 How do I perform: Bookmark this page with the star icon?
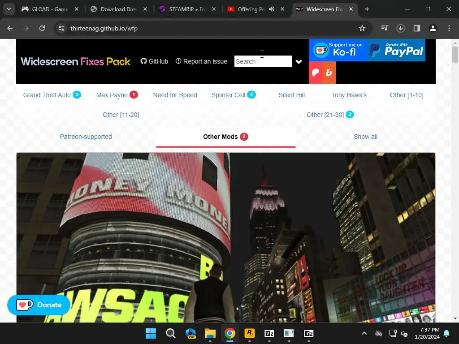[x=362, y=28]
